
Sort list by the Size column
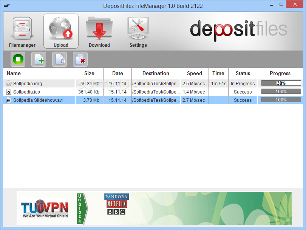point(89,74)
